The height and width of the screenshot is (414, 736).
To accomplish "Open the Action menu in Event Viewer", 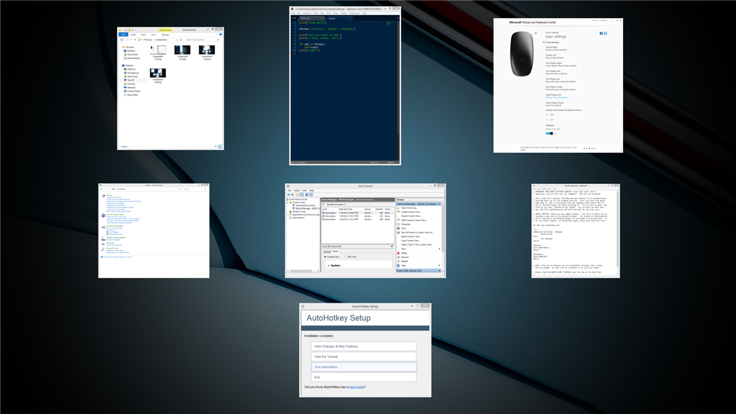I will pos(297,190).
